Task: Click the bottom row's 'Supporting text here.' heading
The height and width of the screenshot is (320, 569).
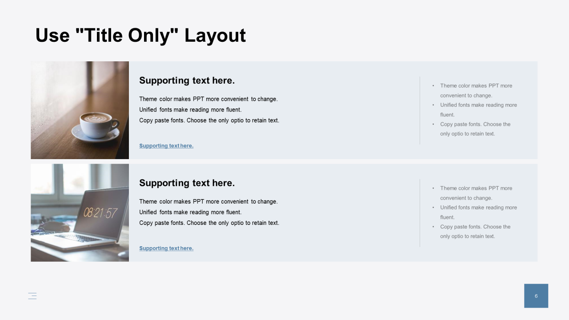Action: (187, 183)
